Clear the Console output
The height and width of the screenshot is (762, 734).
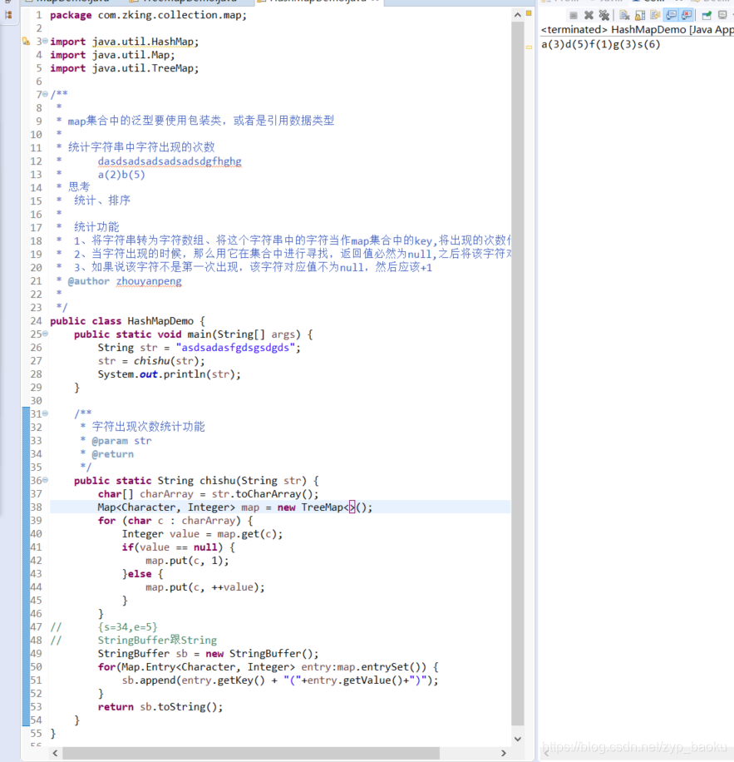[625, 15]
